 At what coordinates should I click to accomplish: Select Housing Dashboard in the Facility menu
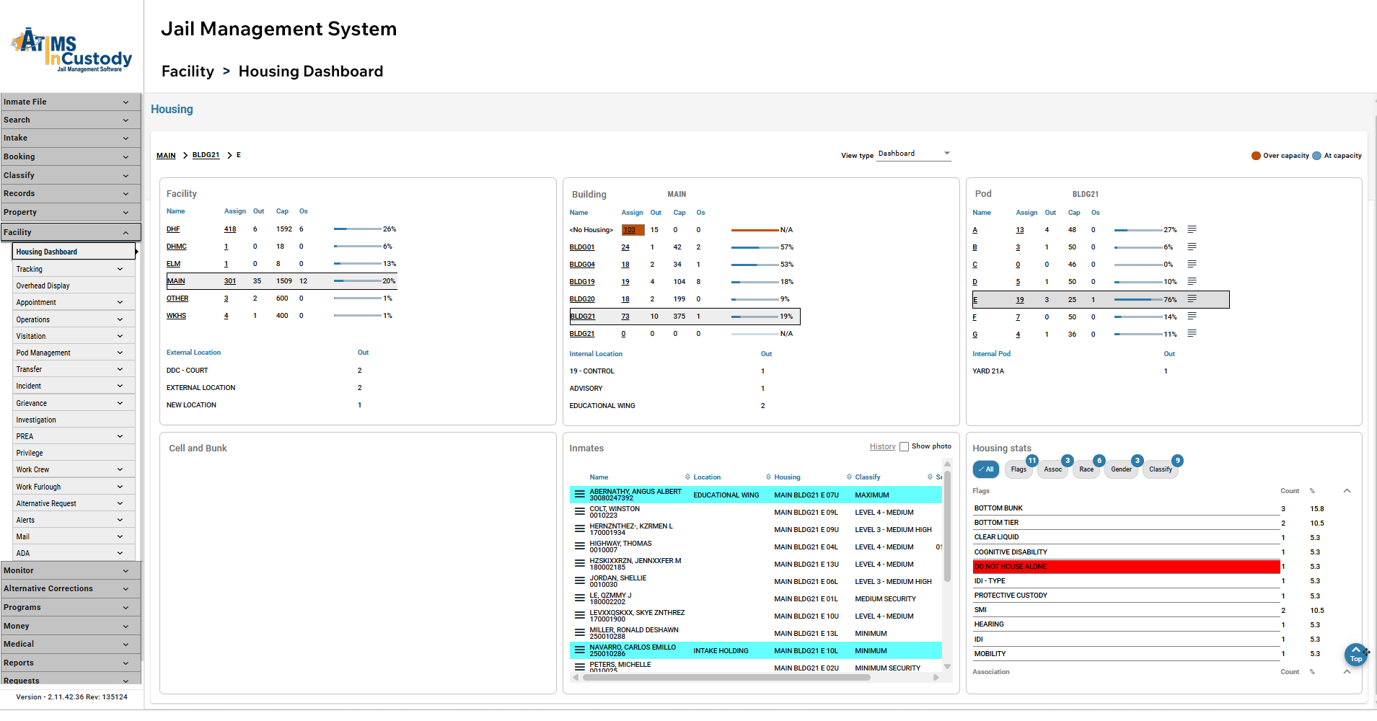click(48, 251)
